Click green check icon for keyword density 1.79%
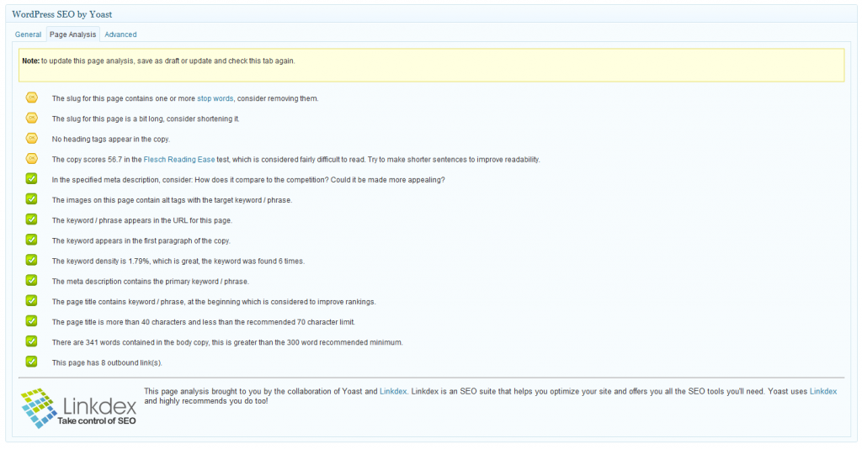Screen dimensions: 862x449 coord(31,260)
